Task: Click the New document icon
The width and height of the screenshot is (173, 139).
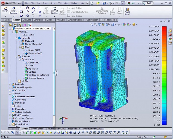Action: point(92,3)
